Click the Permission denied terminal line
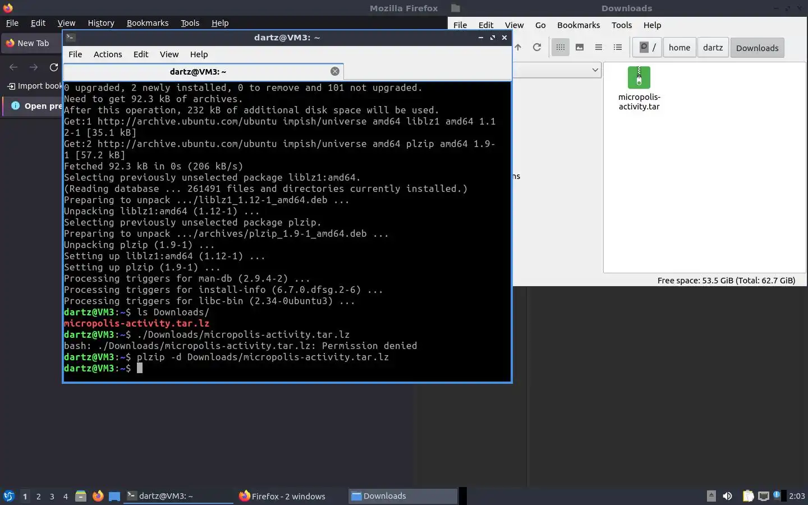This screenshot has height=505, width=808. click(240, 346)
